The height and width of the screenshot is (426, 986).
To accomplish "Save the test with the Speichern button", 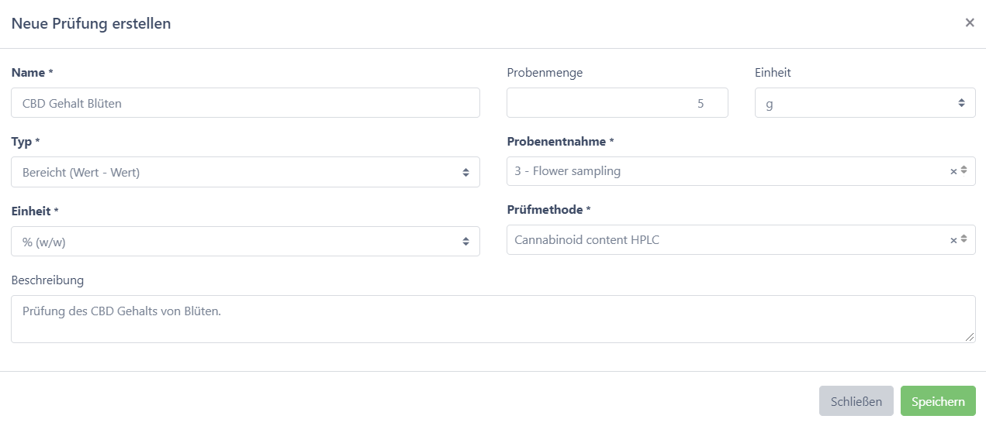I will pyautogui.click(x=938, y=401).
